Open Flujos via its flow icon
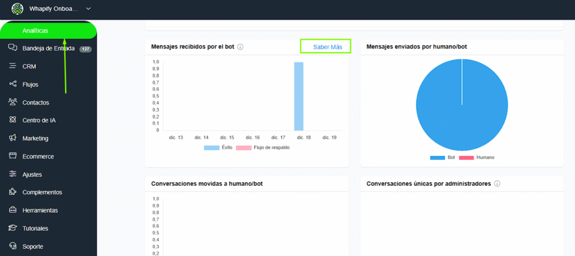 coord(12,84)
